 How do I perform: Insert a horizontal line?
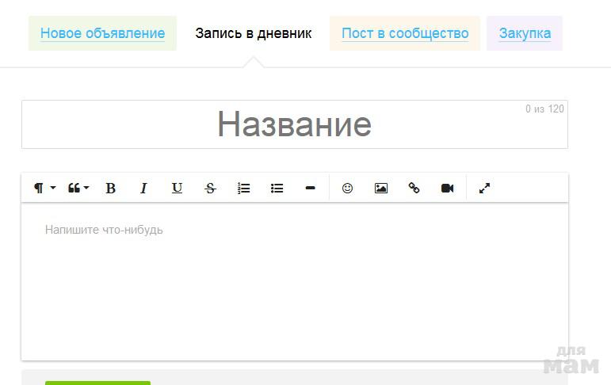click(x=310, y=189)
